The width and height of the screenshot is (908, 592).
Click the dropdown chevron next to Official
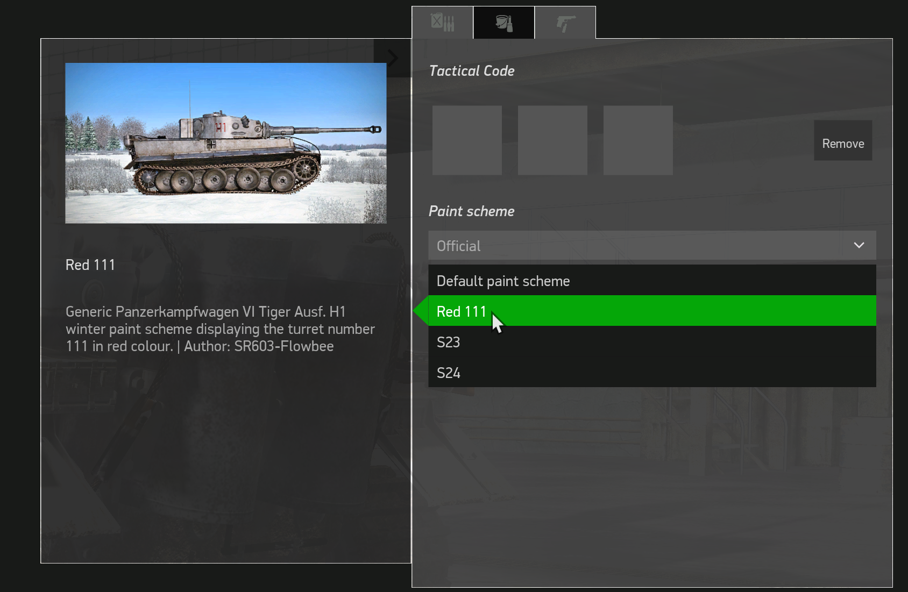(x=859, y=245)
